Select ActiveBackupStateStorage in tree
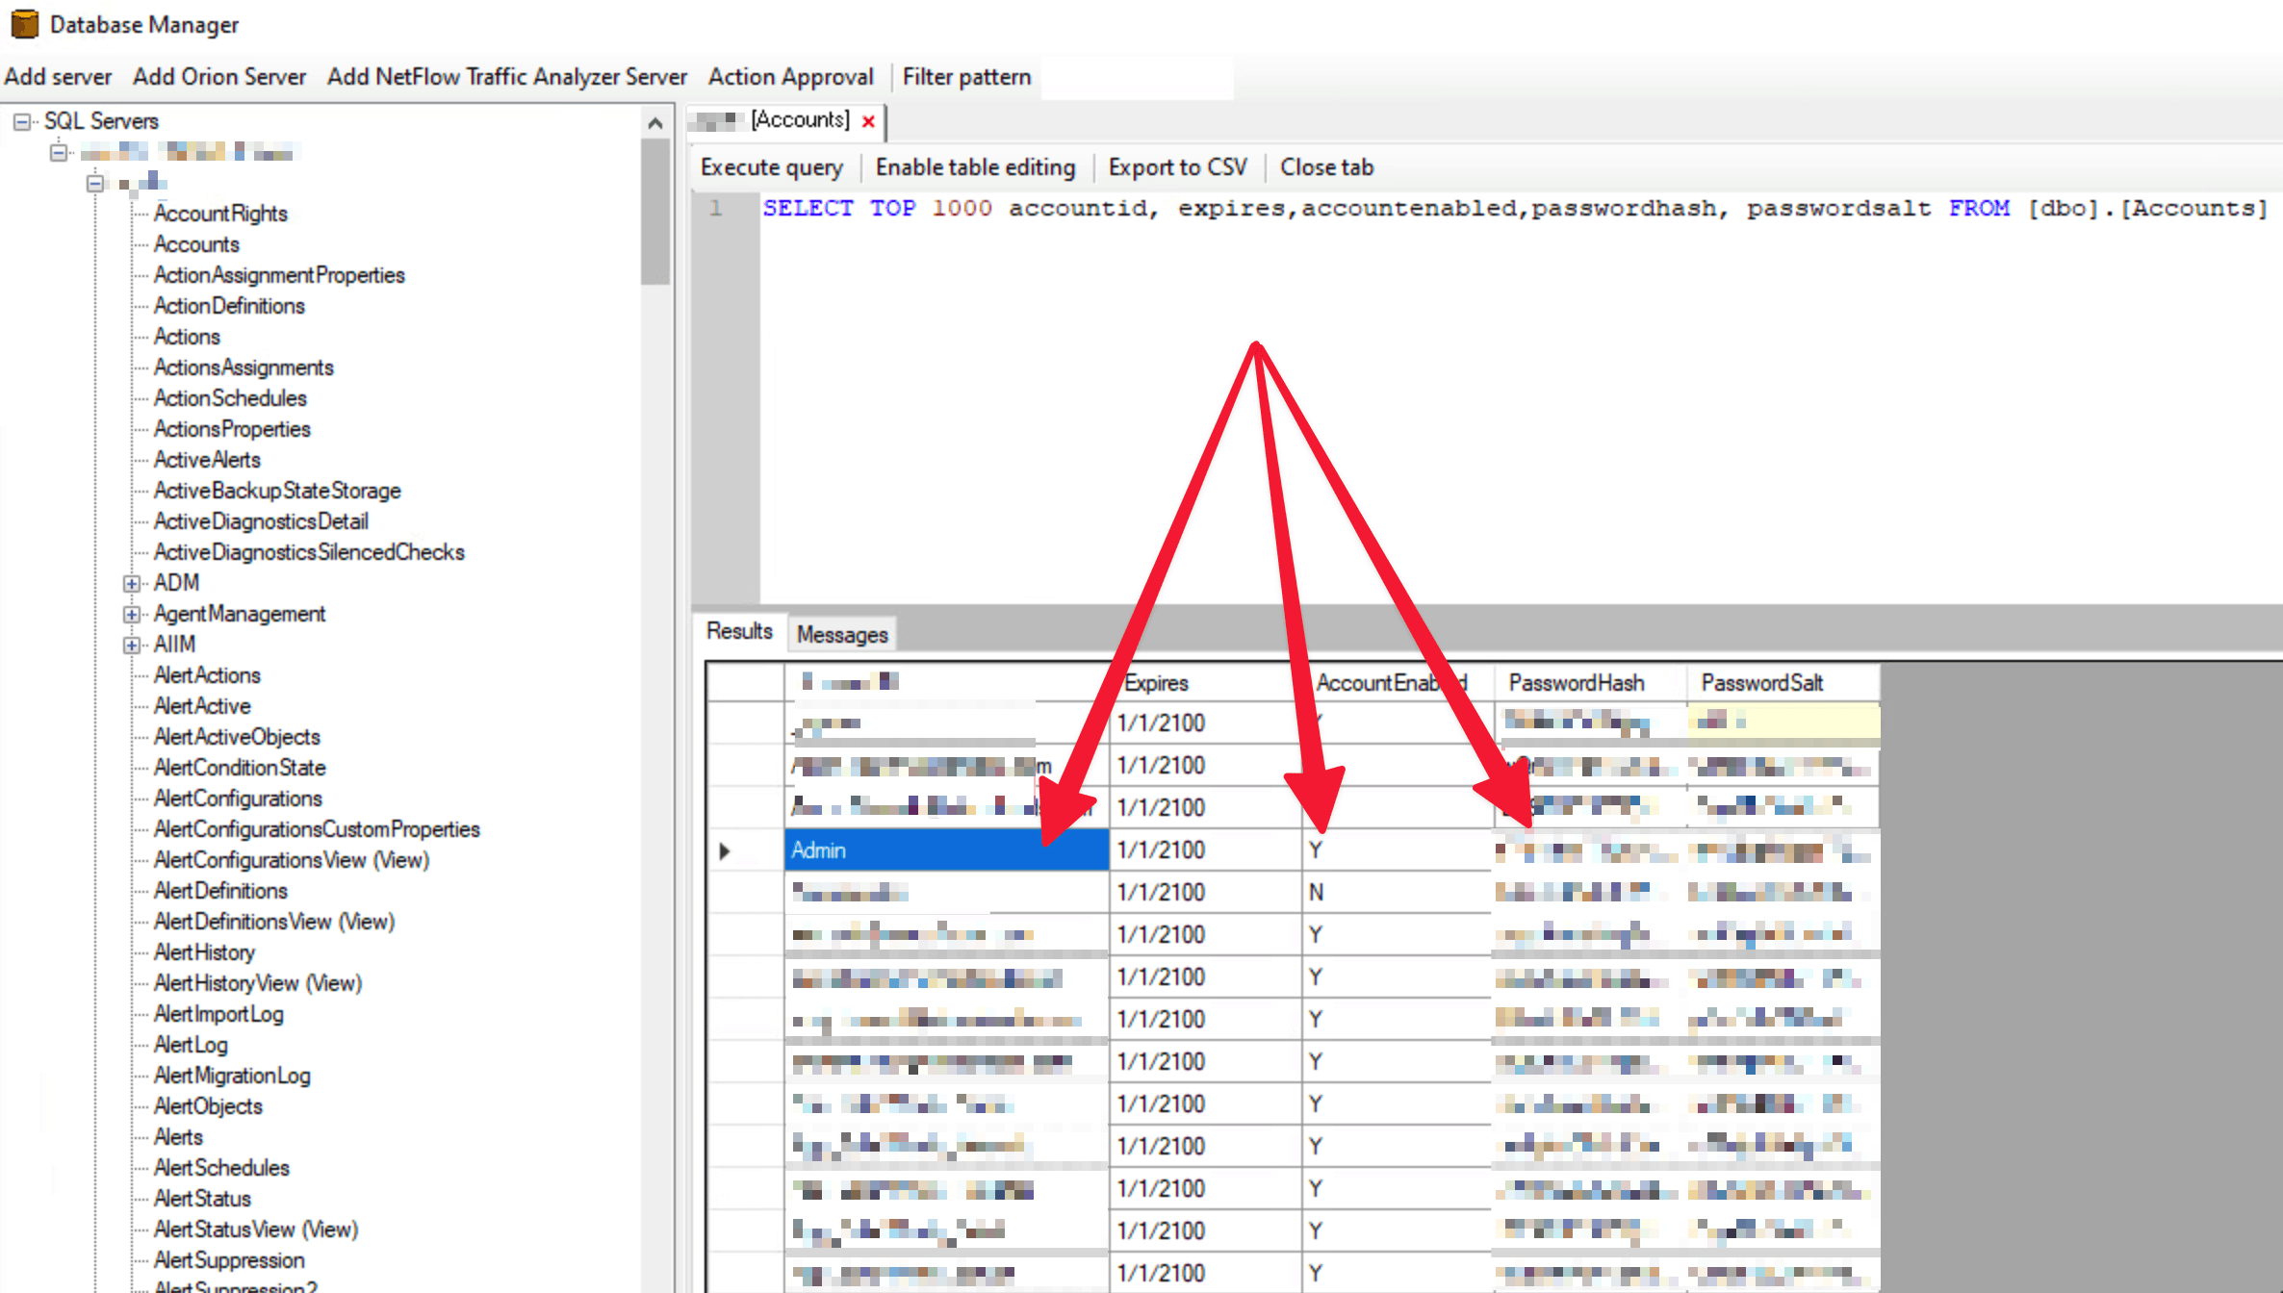2283x1293 pixels. [277, 491]
